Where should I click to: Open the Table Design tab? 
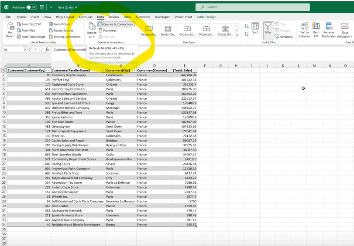206,17
